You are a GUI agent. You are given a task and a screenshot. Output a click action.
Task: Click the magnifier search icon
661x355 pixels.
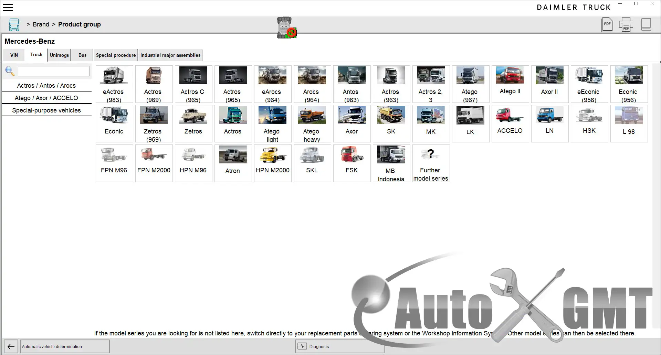10,71
